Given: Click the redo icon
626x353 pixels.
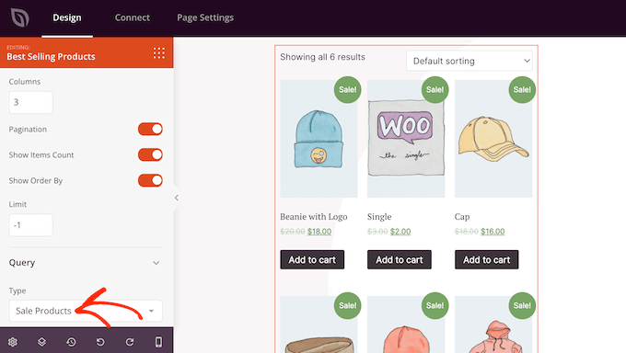Looking at the screenshot, I should [x=130, y=342].
